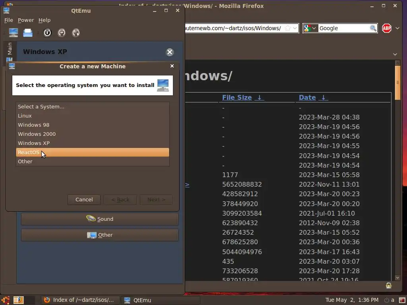Click the restart machine icon in QtEmu toolbar
The height and width of the screenshot is (305, 407).
76,33
